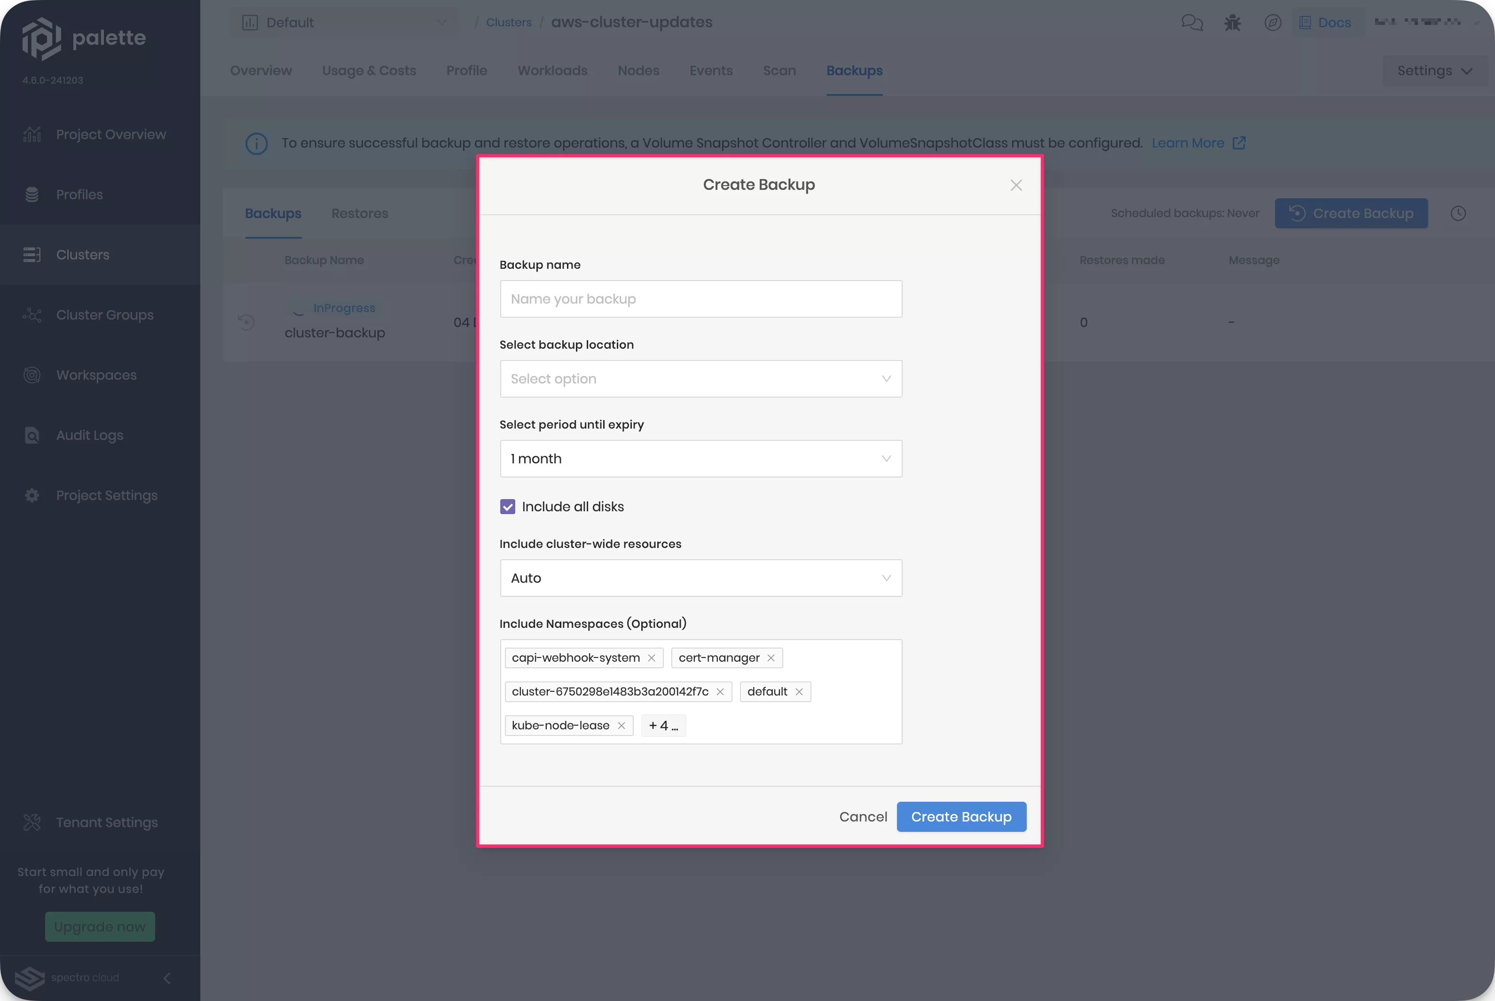Image resolution: width=1495 pixels, height=1001 pixels.
Task: Uncheck the Include all disks checkbox
Action: (507, 506)
